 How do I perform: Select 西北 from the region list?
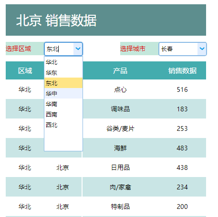(x=63, y=125)
